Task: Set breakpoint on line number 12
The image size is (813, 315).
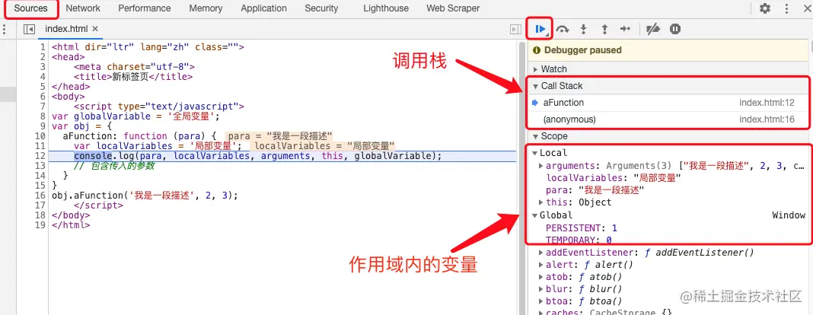Action: pyautogui.click(x=40, y=156)
